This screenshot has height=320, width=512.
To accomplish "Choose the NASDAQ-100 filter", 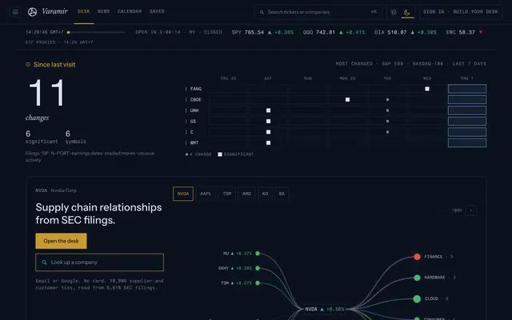I will point(428,64).
